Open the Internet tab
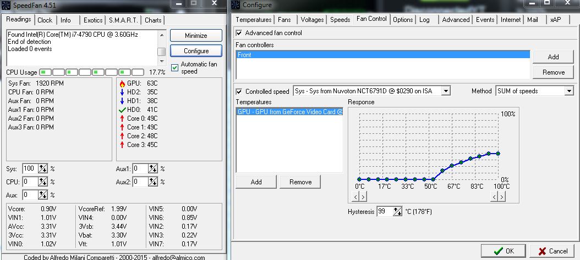This screenshot has width=580, height=260. click(x=511, y=20)
